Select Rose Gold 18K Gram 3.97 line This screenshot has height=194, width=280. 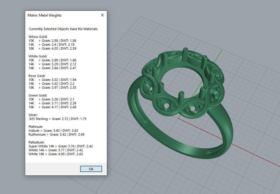click(52, 88)
